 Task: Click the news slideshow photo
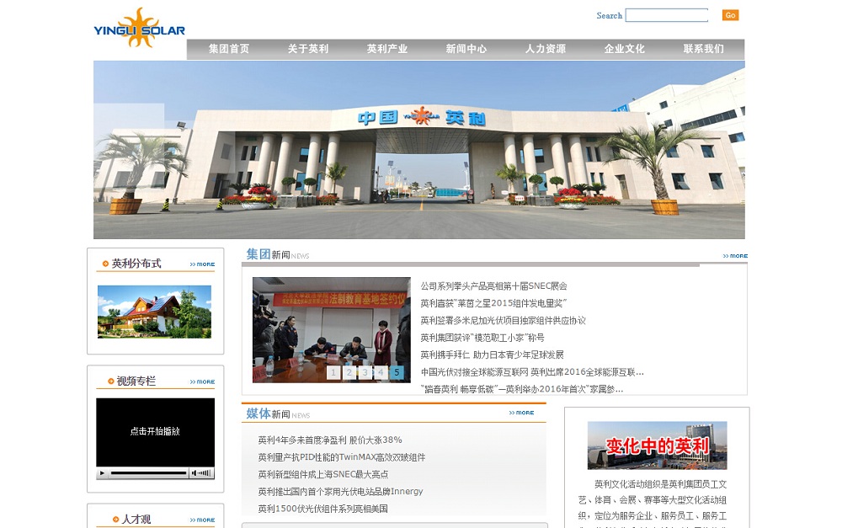click(x=331, y=330)
